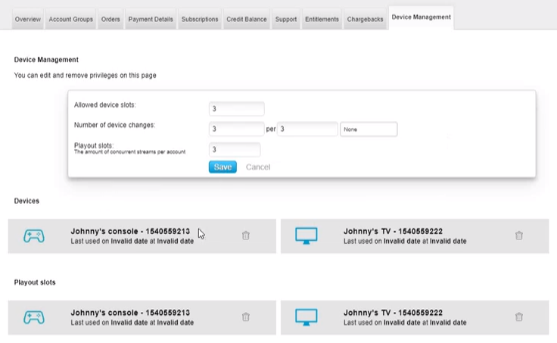Delete Johnny's TV from Devices list
This screenshot has width=557, height=343.
coord(518,235)
